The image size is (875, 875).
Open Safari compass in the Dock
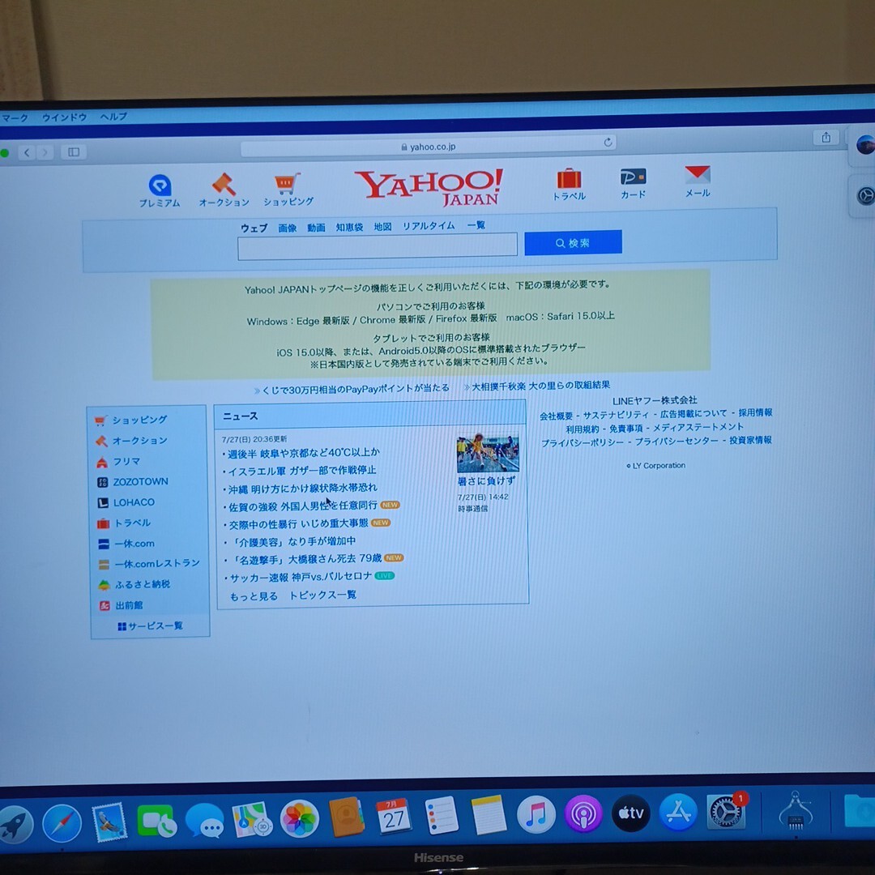(62, 823)
